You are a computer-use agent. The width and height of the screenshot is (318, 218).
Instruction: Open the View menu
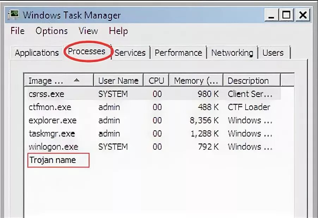coord(88,31)
